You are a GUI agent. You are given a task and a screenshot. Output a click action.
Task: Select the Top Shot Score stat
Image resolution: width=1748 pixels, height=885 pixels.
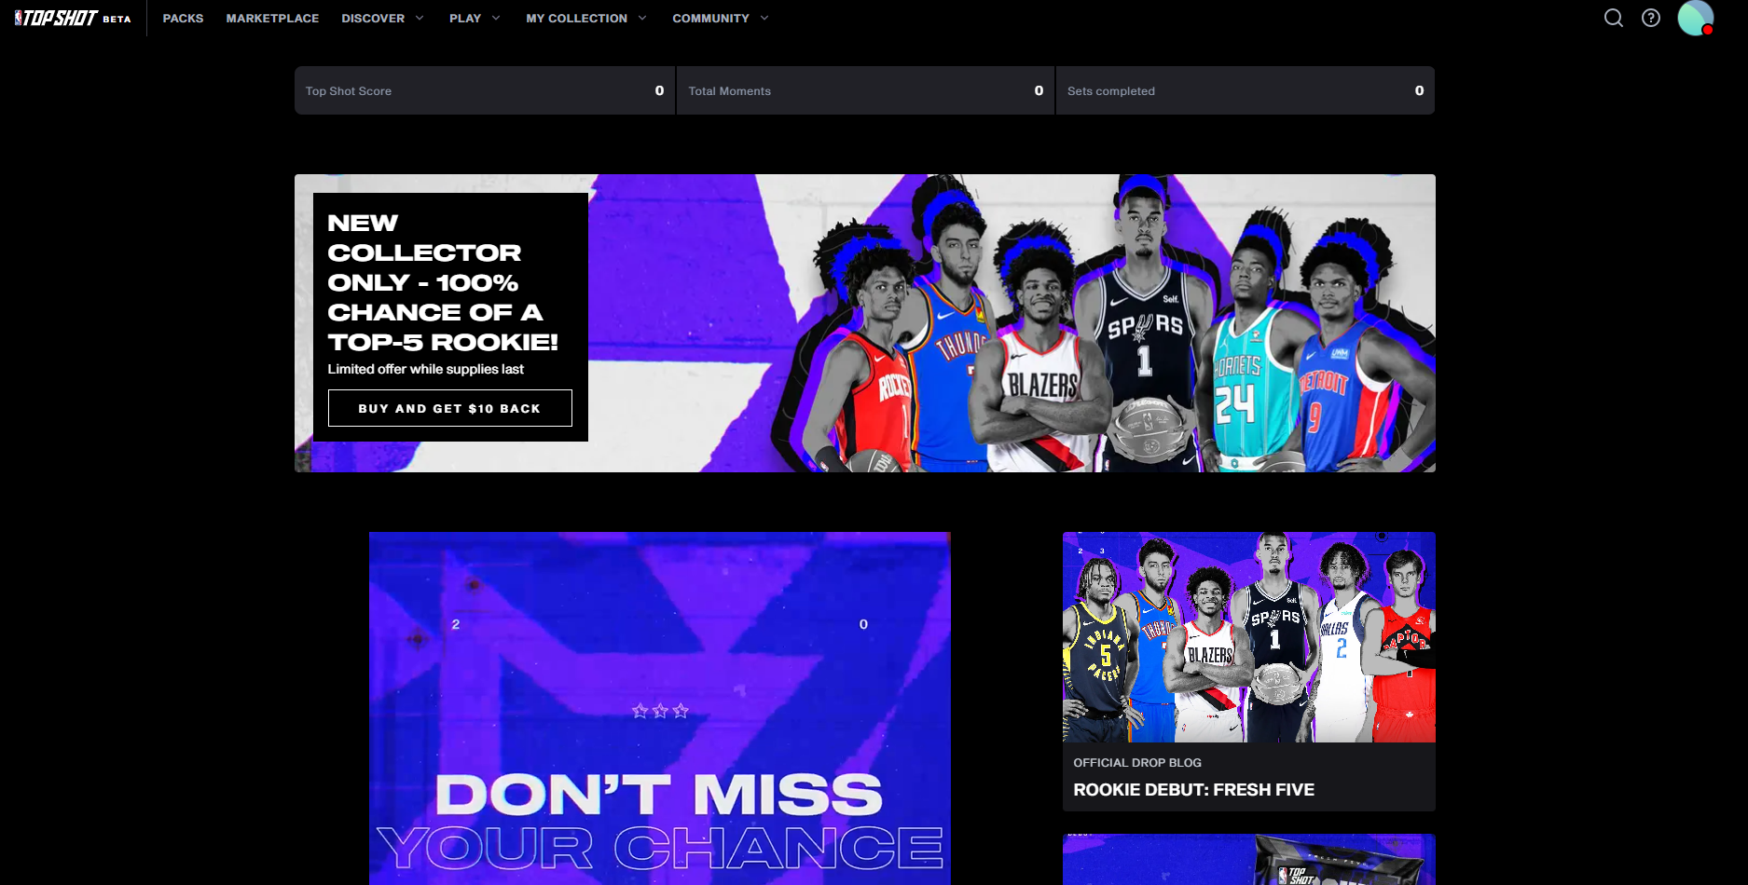485,90
